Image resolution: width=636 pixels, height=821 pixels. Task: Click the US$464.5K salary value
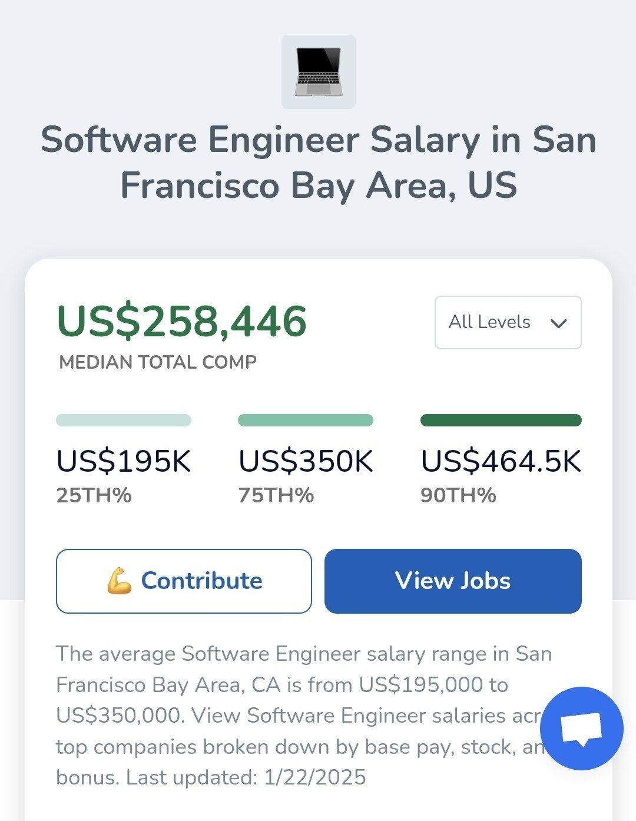(501, 461)
